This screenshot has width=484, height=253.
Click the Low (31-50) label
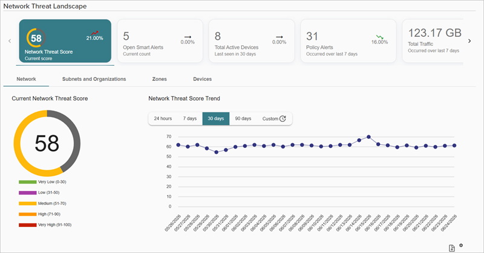[49, 193]
